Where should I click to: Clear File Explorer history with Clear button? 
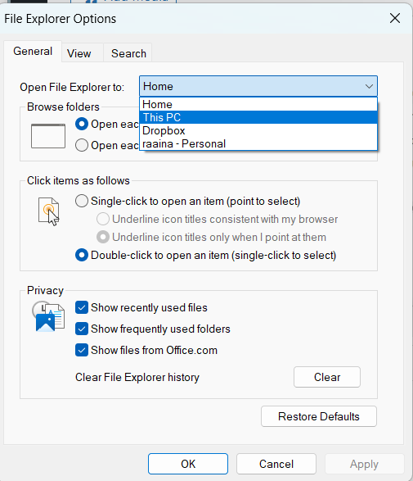point(327,377)
